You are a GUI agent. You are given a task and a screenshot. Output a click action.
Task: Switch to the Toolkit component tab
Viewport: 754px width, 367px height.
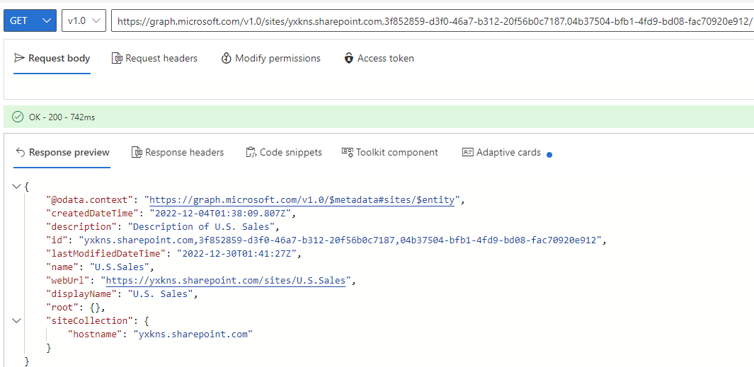(x=390, y=153)
